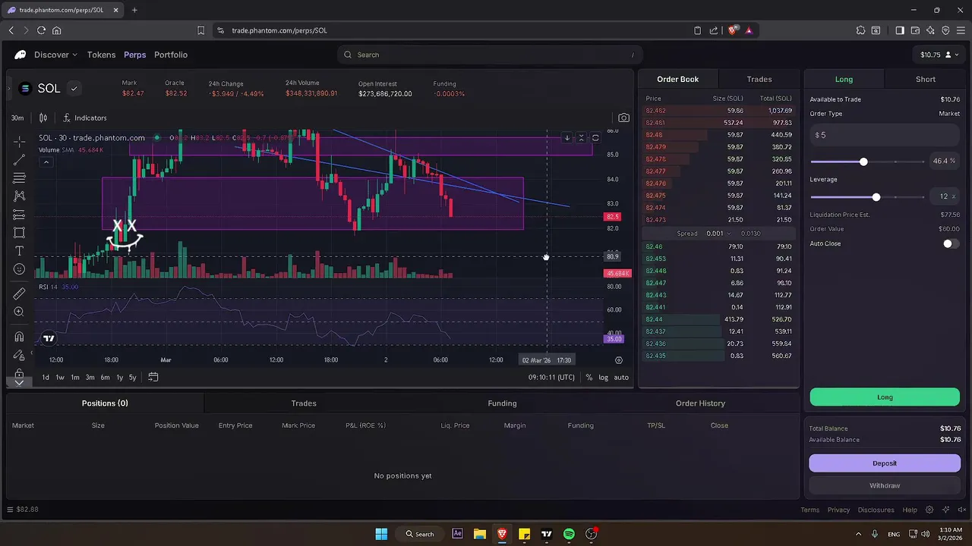Click the sparkle icon in footer

point(945,510)
